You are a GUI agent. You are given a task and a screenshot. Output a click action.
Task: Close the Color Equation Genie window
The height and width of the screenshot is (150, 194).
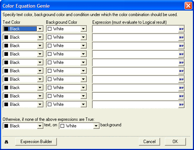pos(188,6)
